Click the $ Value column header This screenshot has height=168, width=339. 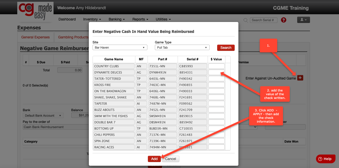click(x=216, y=59)
